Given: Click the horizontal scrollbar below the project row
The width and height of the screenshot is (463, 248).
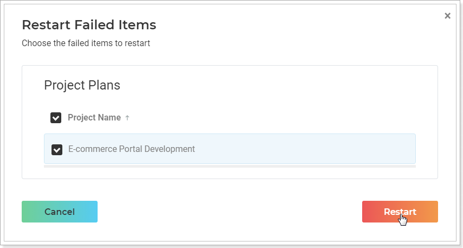Looking at the screenshot, I should click(x=230, y=167).
